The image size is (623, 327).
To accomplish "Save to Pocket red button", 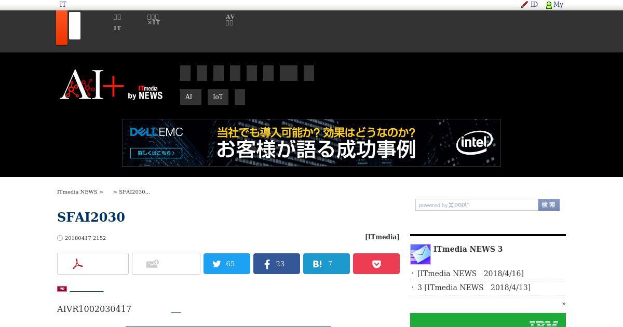I will [x=376, y=264].
